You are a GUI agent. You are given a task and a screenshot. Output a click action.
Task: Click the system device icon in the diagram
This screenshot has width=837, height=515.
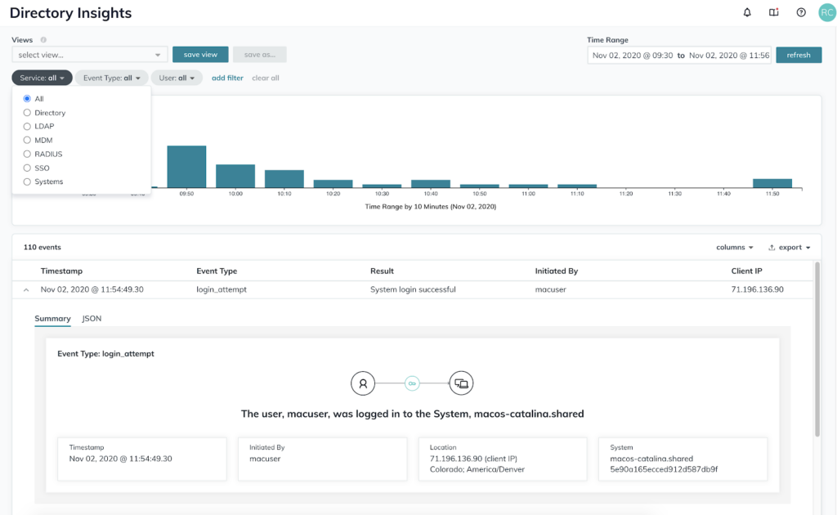click(x=461, y=383)
